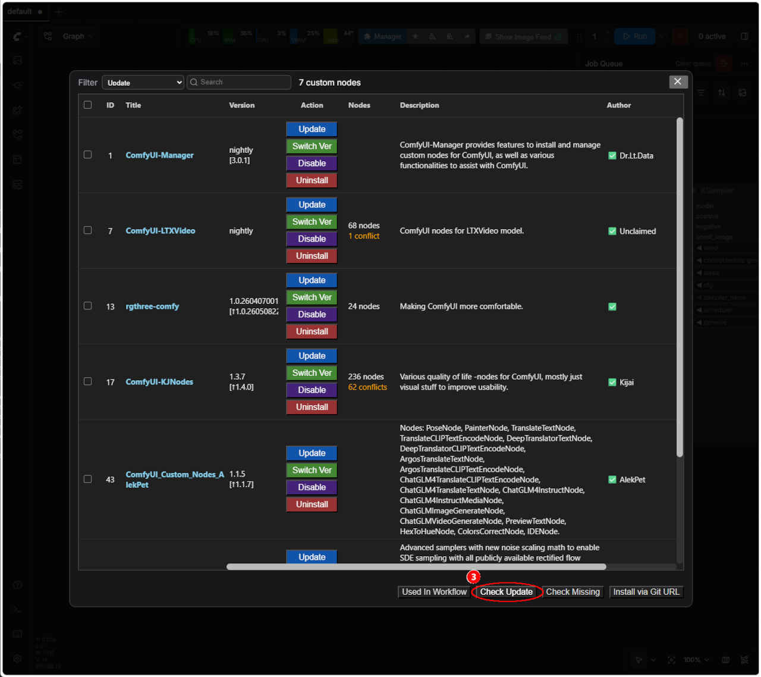The width and height of the screenshot is (761, 677).
Task: Sort by the Nodes column header
Action: [x=359, y=105]
